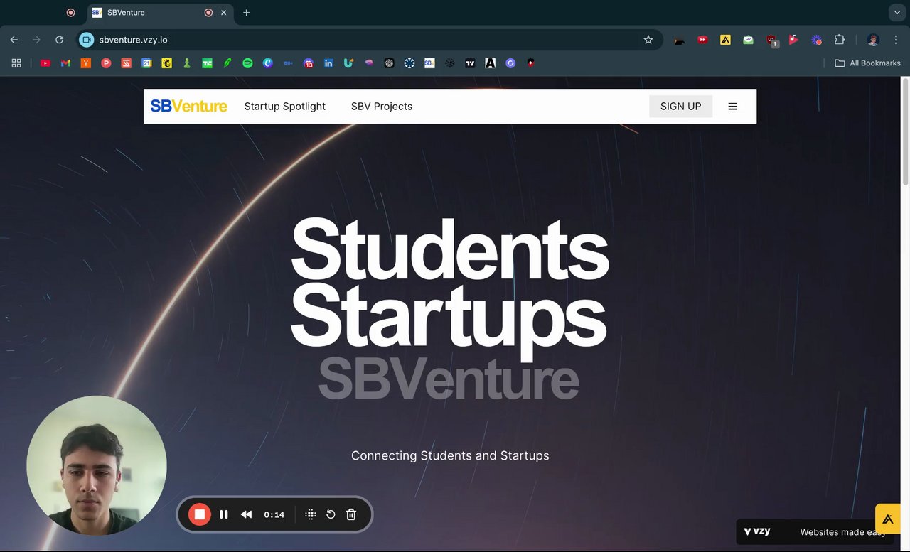Screen dimensions: 910x552
Task: Restart the recording with the circular arrow
Action: click(x=331, y=514)
